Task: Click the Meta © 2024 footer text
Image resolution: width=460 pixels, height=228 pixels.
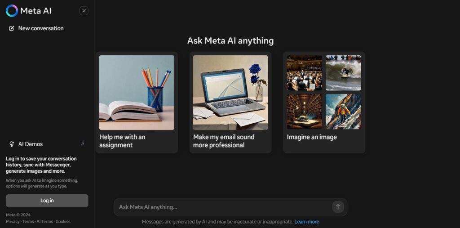Action: 18,215
